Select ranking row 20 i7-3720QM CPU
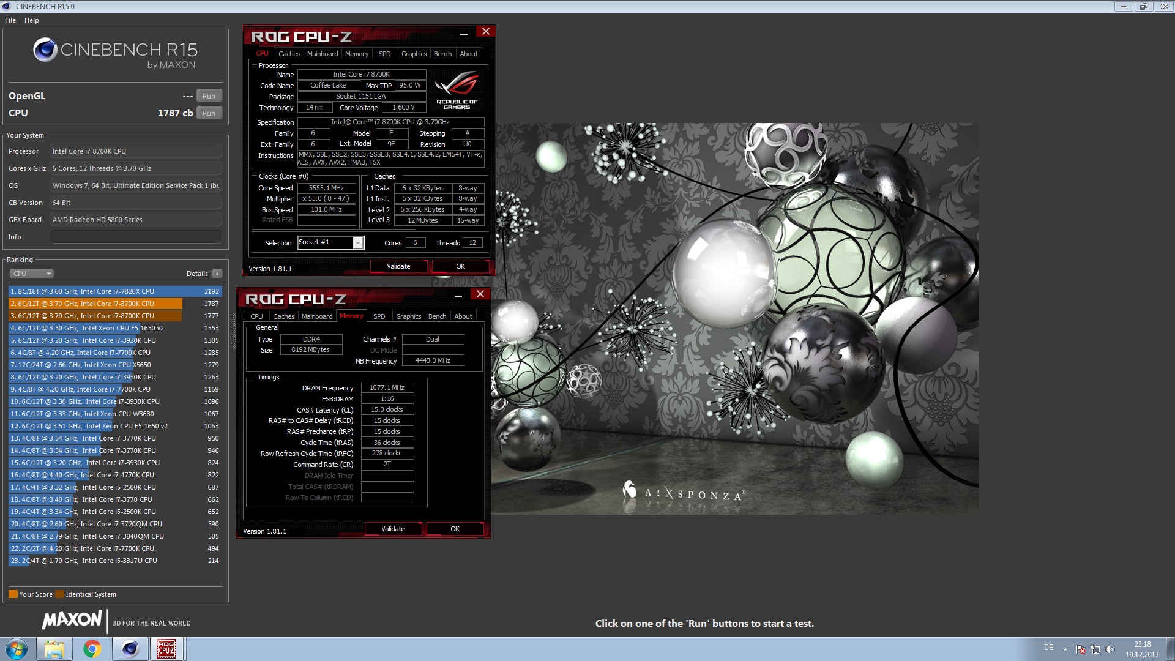Screen dimensions: 1175x661 115,524
